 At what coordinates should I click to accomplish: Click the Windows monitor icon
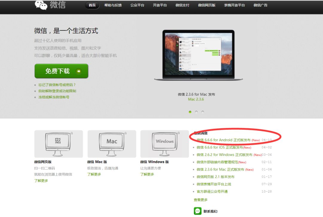coord(164,144)
